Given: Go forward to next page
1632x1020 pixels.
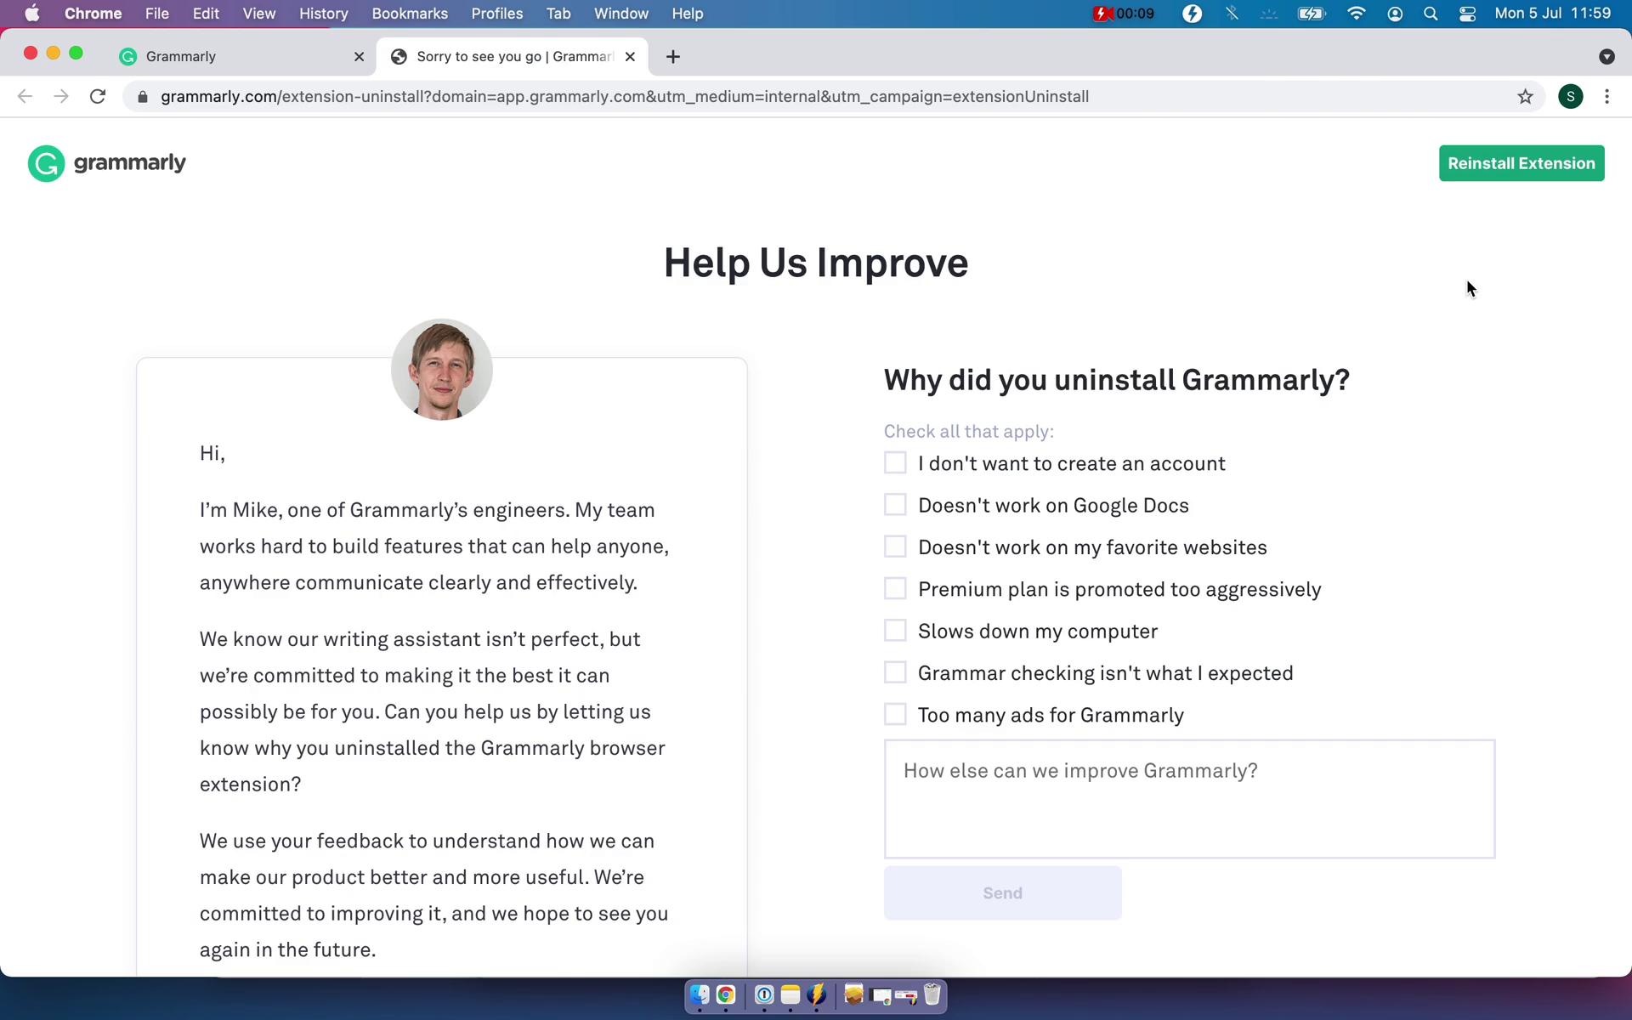Looking at the screenshot, I should (61, 96).
